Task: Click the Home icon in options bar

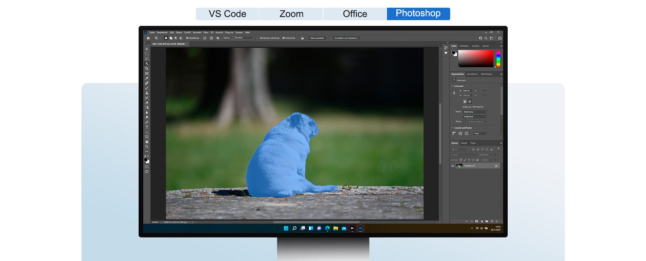Action: [x=148, y=38]
